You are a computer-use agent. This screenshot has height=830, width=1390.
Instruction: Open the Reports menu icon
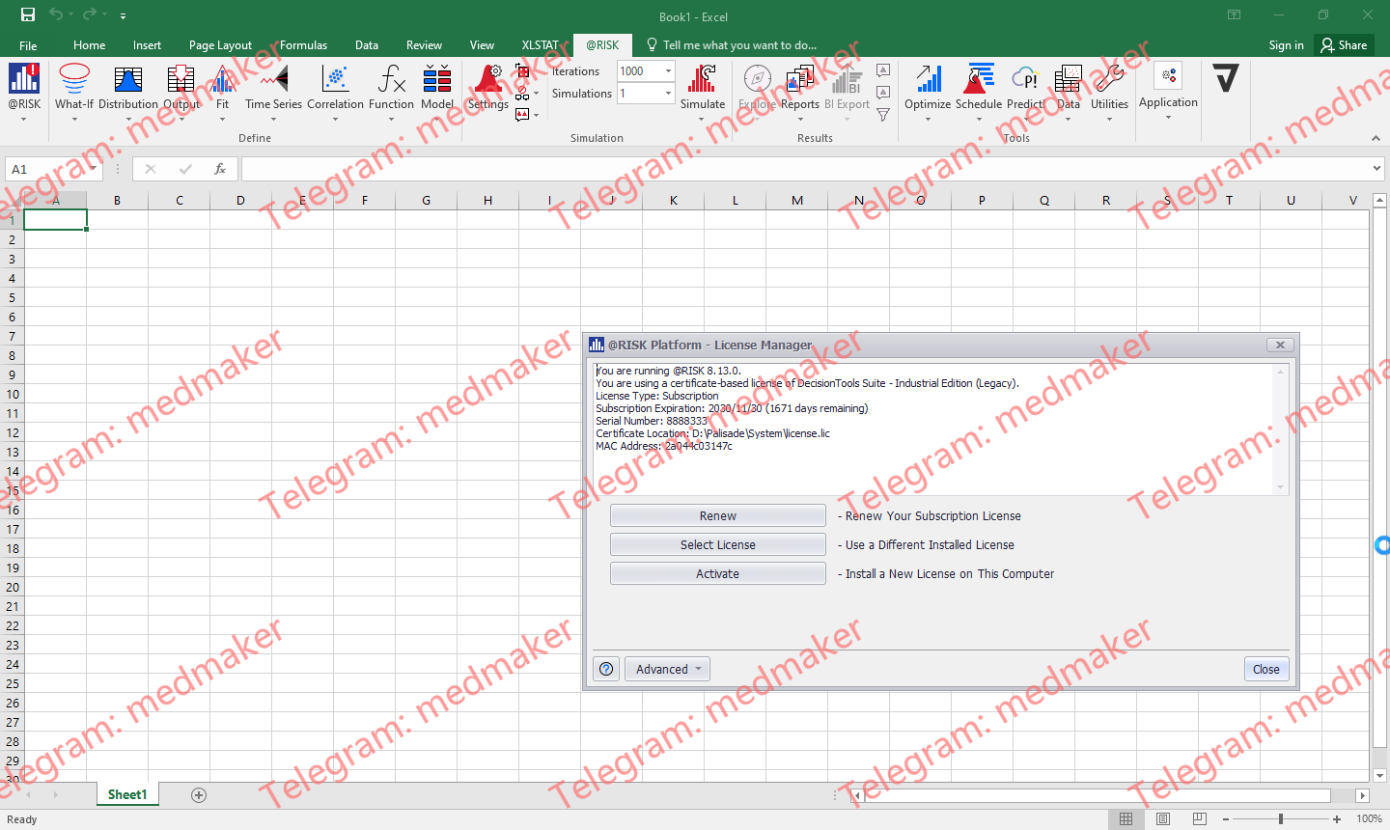[800, 79]
